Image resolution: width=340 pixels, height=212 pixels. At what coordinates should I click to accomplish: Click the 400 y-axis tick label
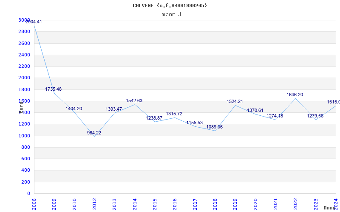25,170
